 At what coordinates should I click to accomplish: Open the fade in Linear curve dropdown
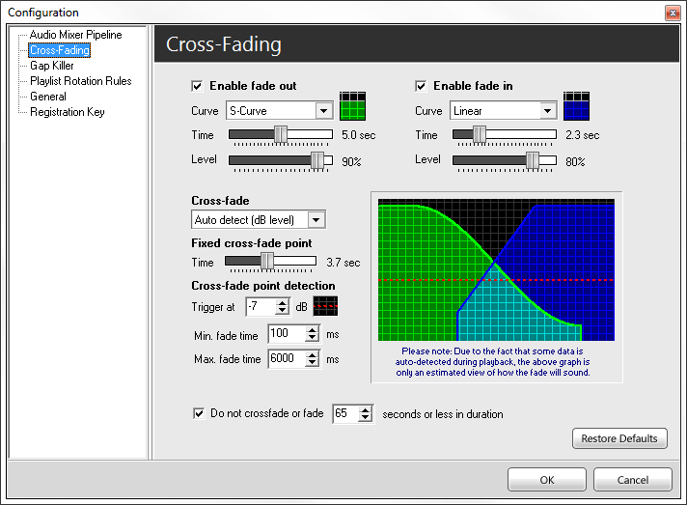tap(547, 111)
